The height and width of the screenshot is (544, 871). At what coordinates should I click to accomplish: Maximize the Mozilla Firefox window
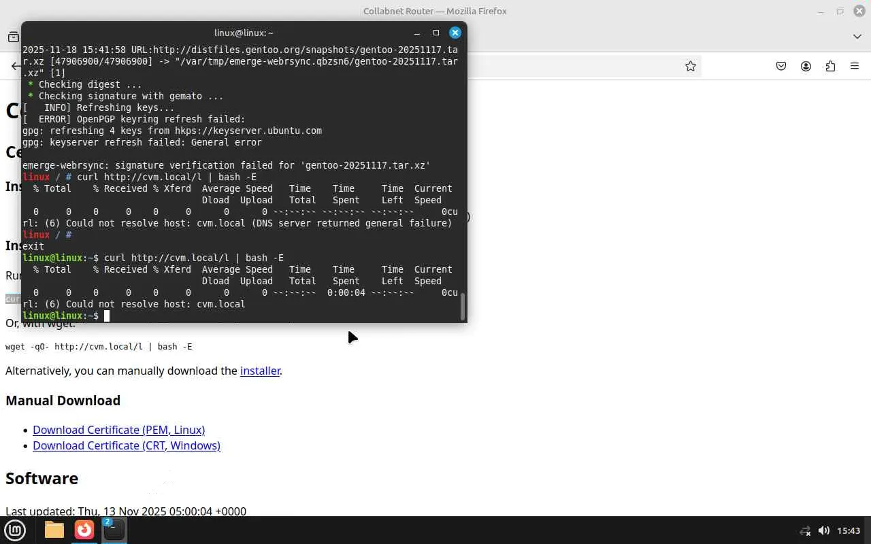840,11
